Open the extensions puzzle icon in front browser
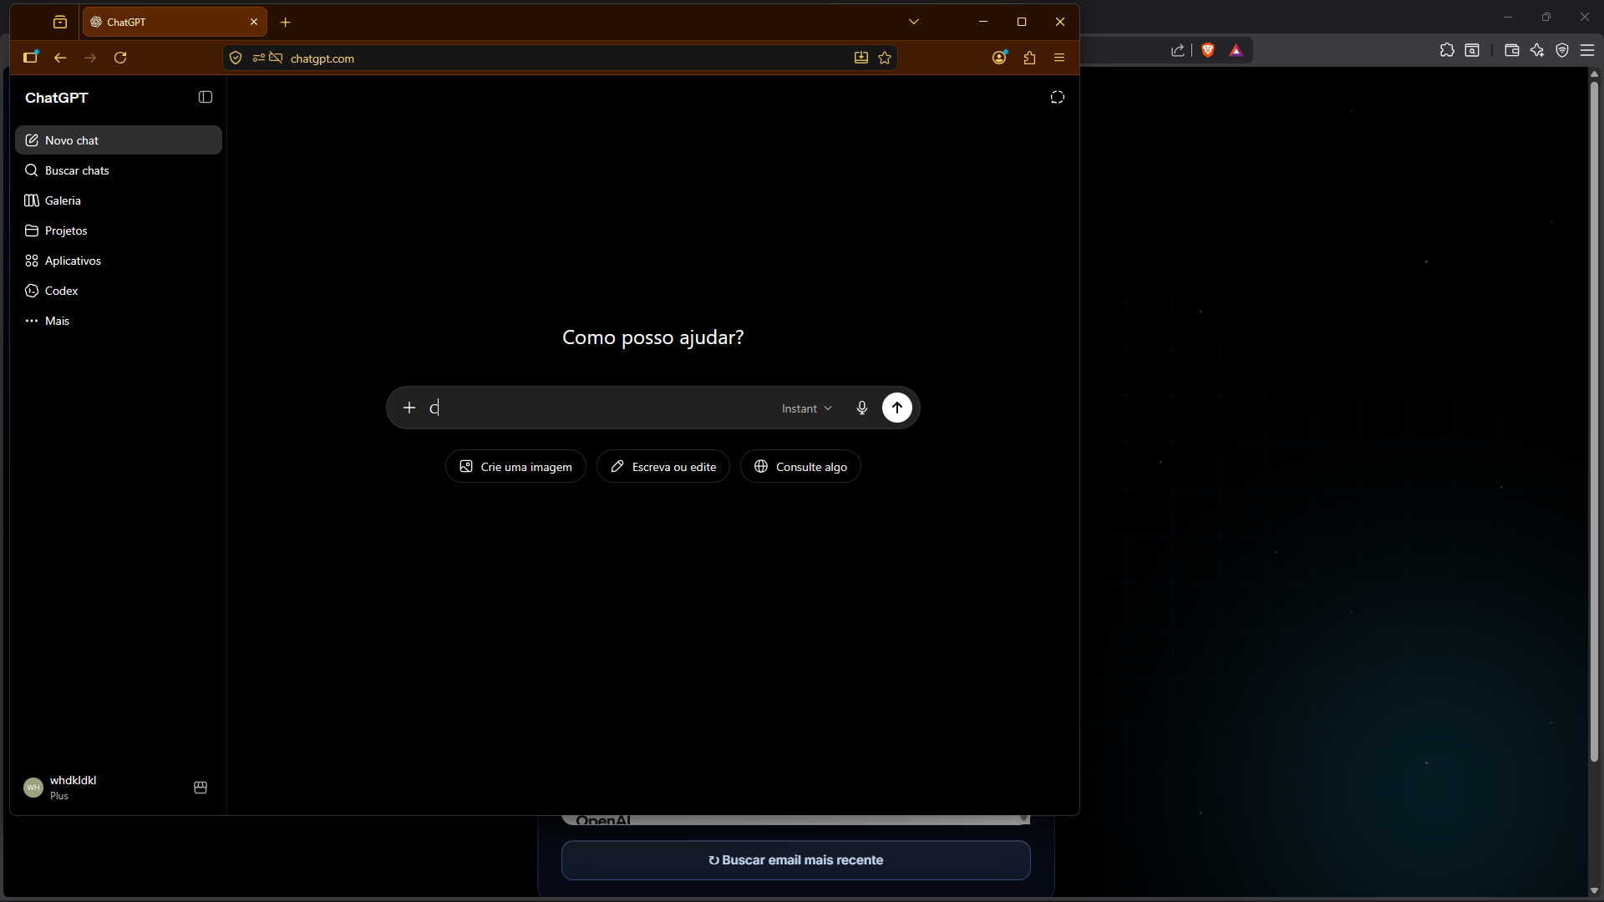The width and height of the screenshot is (1604, 902). pos(1029,58)
